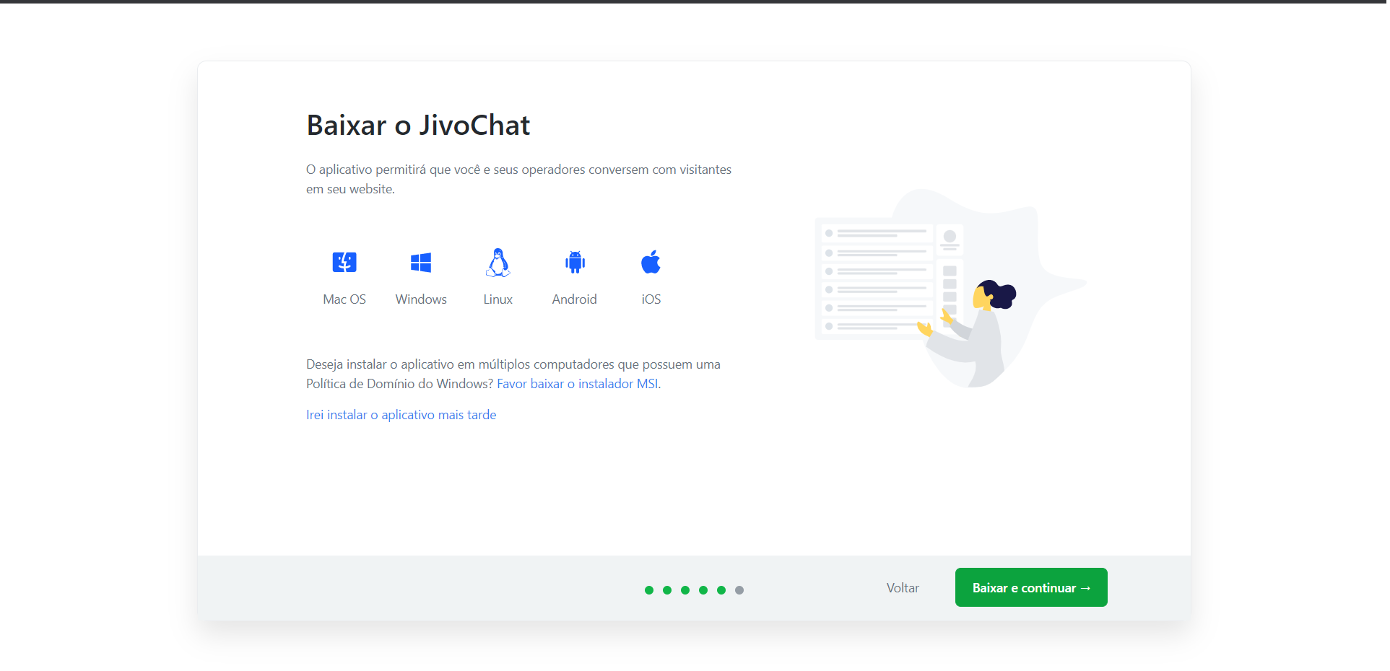The image size is (1390, 671).
Task: Choose the iOS Apple icon
Action: [x=651, y=262]
